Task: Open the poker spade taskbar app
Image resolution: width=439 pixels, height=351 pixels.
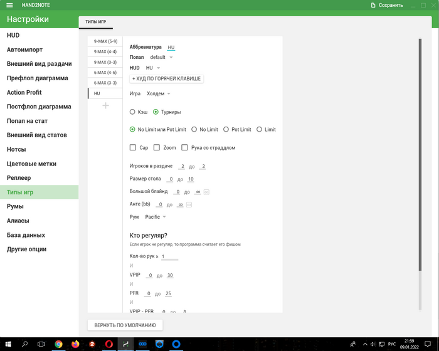Action: tap(159, 344)
